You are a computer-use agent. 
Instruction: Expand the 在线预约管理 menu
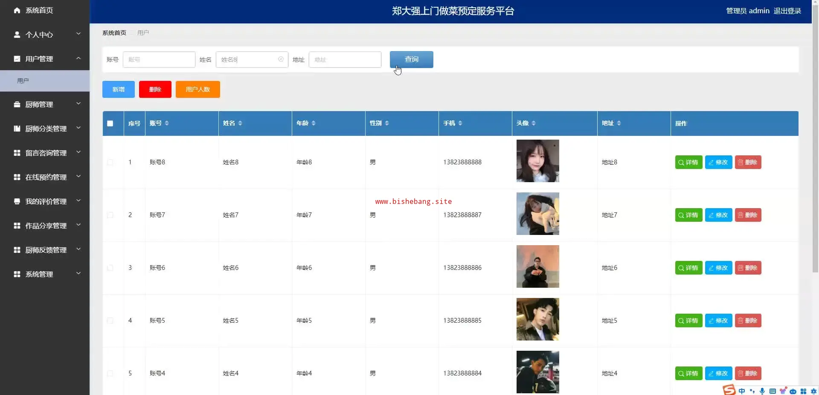click(x=45, y=177)
